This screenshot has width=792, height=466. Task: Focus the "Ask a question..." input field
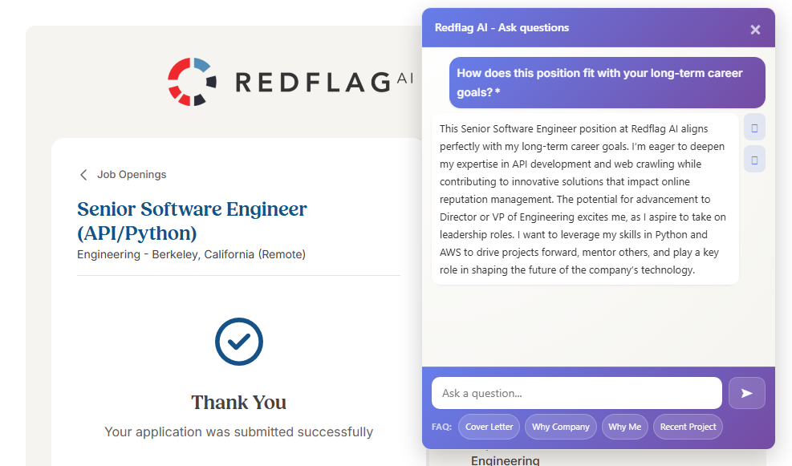pos(576,393)
